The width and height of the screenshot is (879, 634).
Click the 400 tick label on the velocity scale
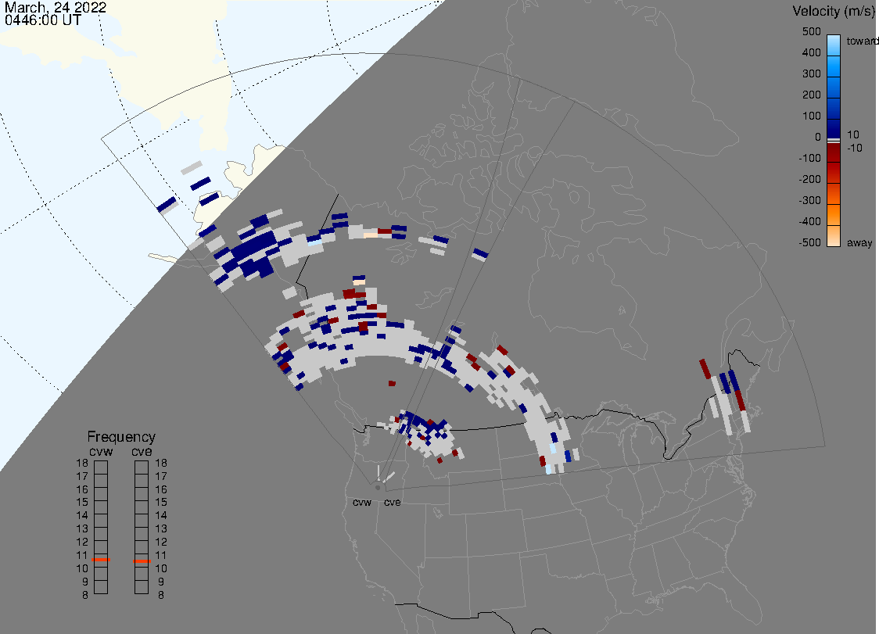click(811, 52)
